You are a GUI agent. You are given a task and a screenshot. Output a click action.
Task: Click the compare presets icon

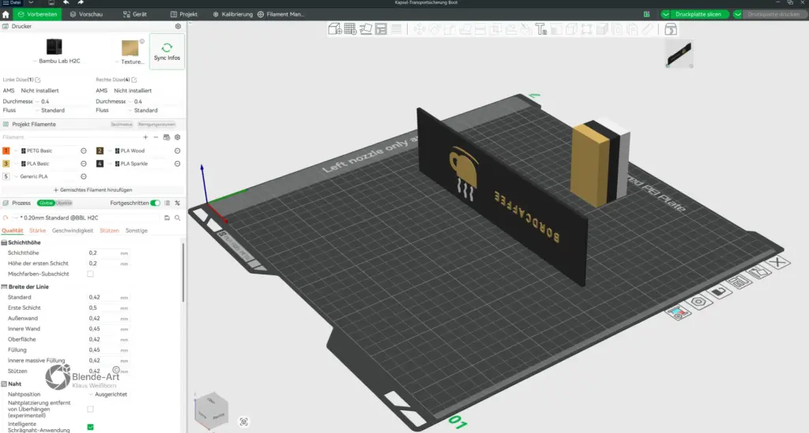(x=178, y=203)
